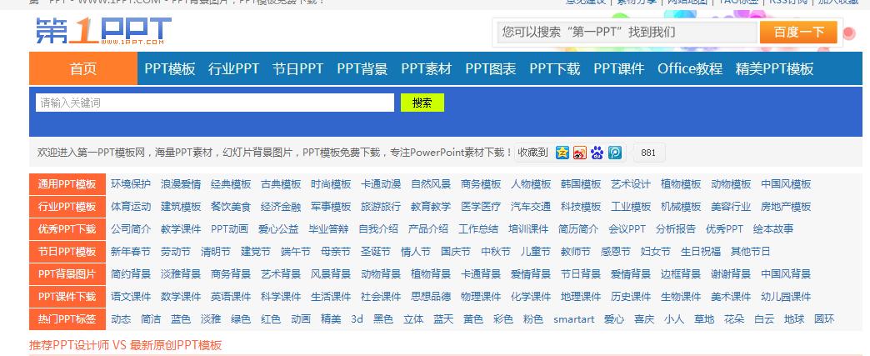This screenshot has width=870, height=356.
Task: Open the 中秋节 holiday link
Action: pyautogui.click(x=496, y=252)
